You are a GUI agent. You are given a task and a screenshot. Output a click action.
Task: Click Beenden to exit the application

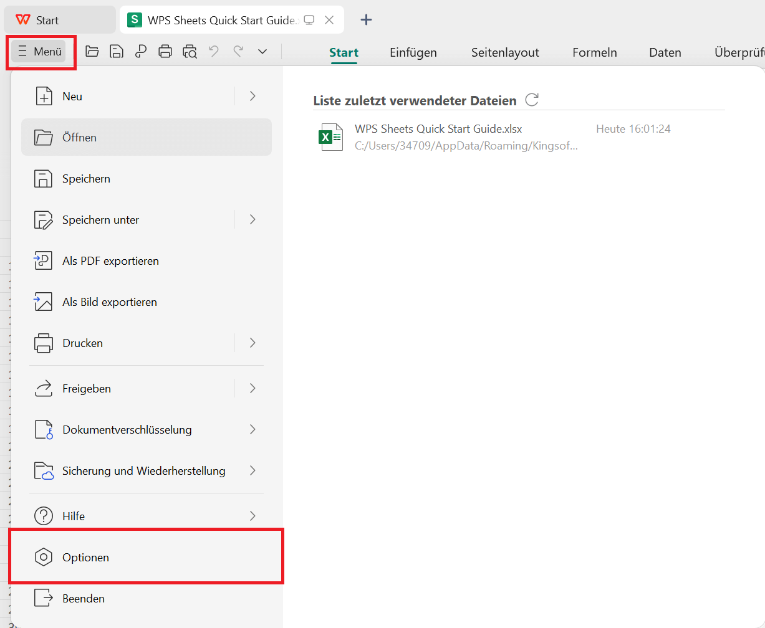tap(84, 598)
